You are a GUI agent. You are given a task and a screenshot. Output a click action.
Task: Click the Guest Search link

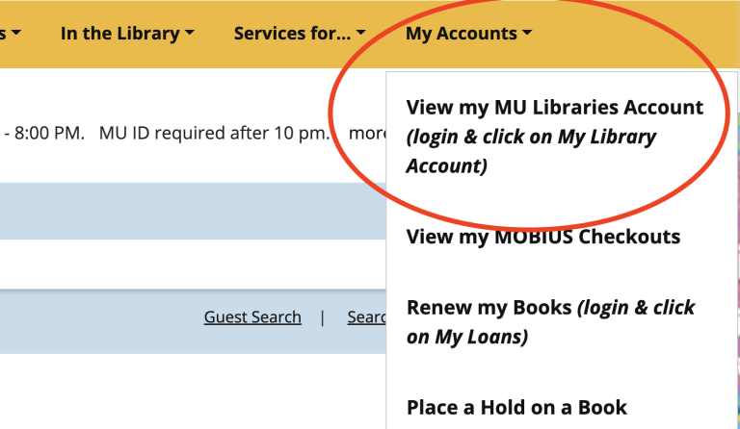(252, 316)
